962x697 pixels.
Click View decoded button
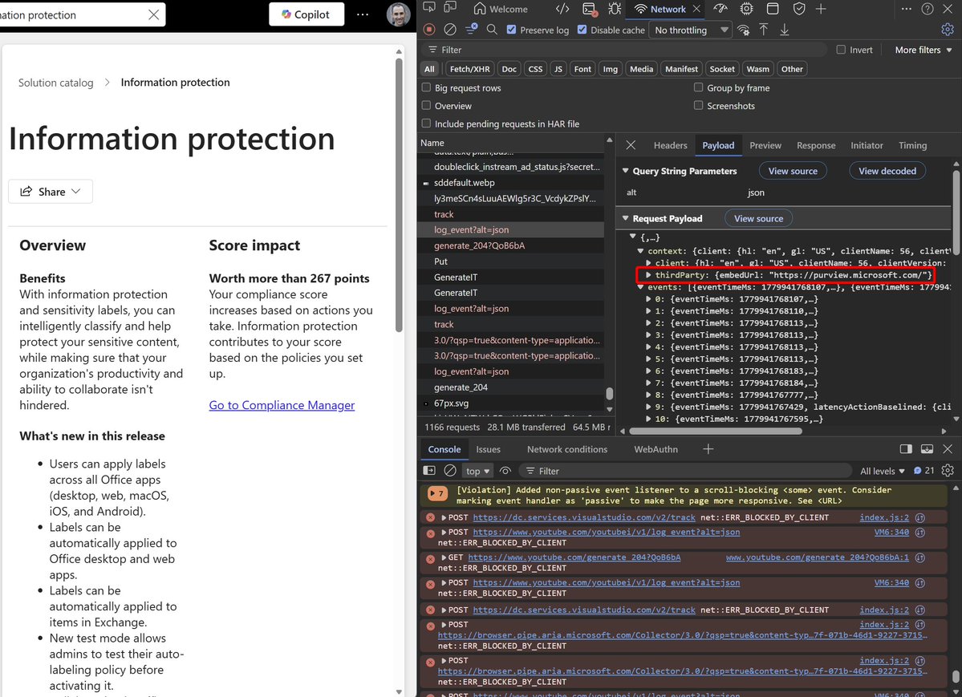[887, 171]
